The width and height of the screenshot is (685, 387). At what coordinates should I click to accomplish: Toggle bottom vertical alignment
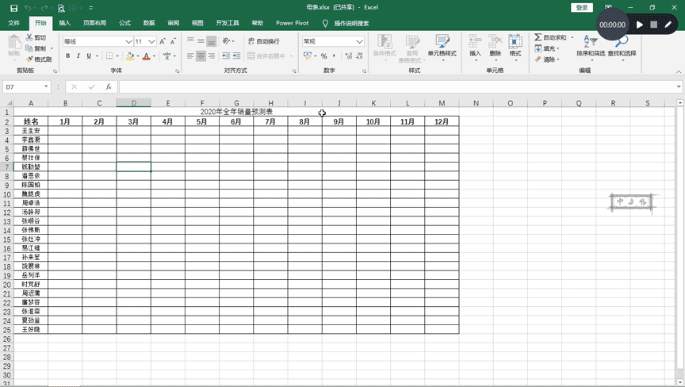coord(212,41)
